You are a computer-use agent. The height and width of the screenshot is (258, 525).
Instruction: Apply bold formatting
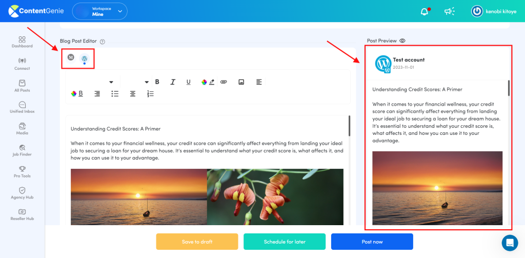[x=157, y=82]
